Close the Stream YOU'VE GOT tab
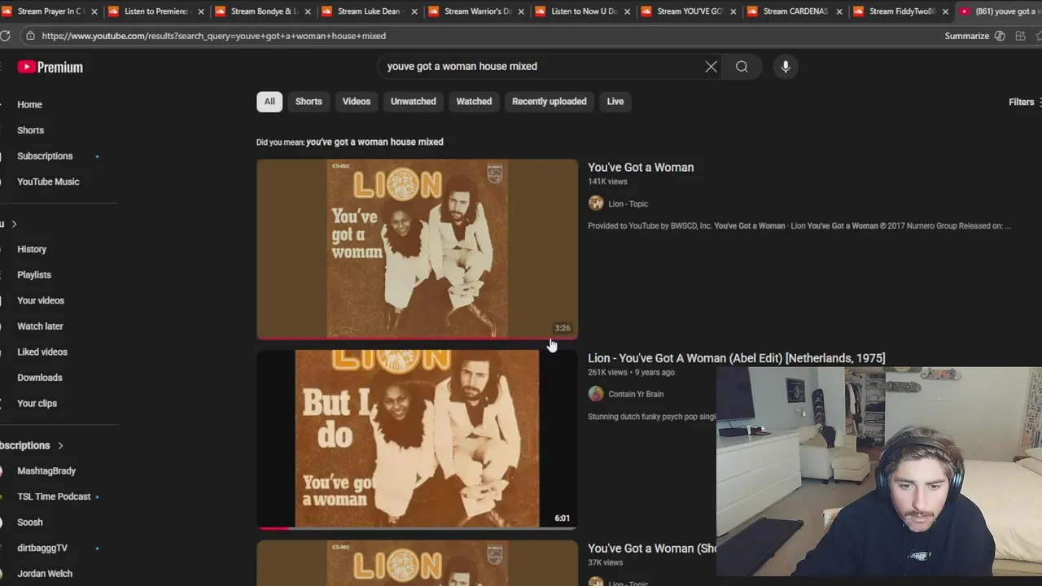Screen dimensions: 1042x586 tap(733, 11)
